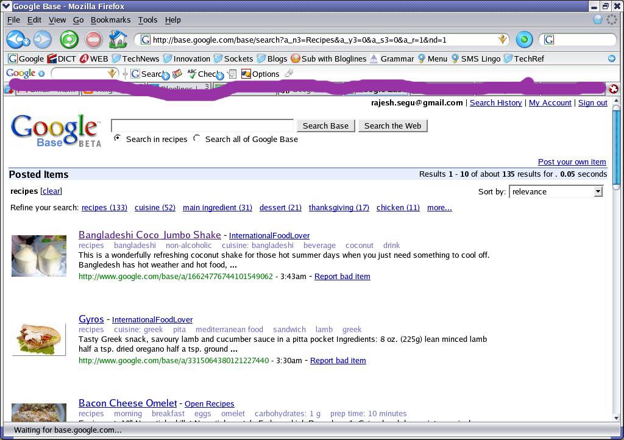Open the TechNews bookmark folder

tap(136, 59)
